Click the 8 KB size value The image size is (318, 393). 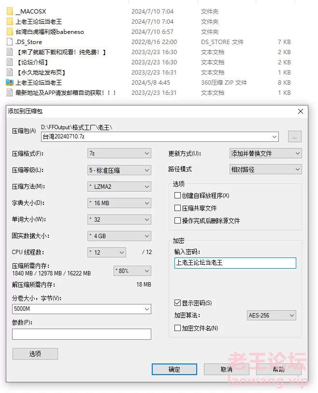284,82
